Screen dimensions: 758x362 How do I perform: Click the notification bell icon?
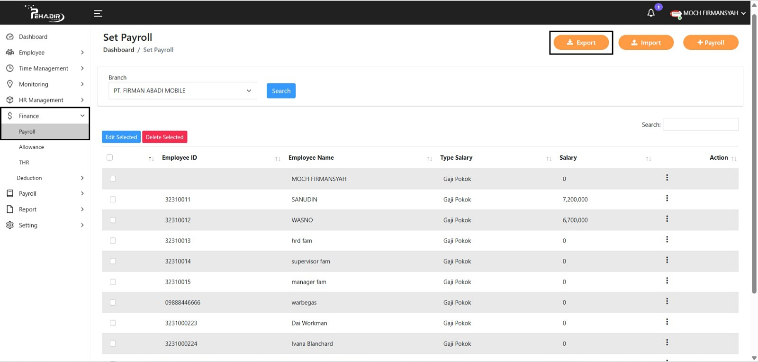coord(651,13)
